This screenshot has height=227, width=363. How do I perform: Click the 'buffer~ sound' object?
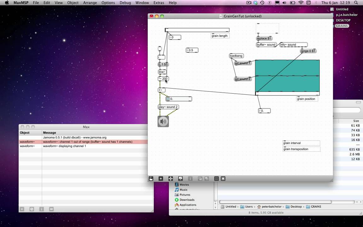(x=266, y=45)
